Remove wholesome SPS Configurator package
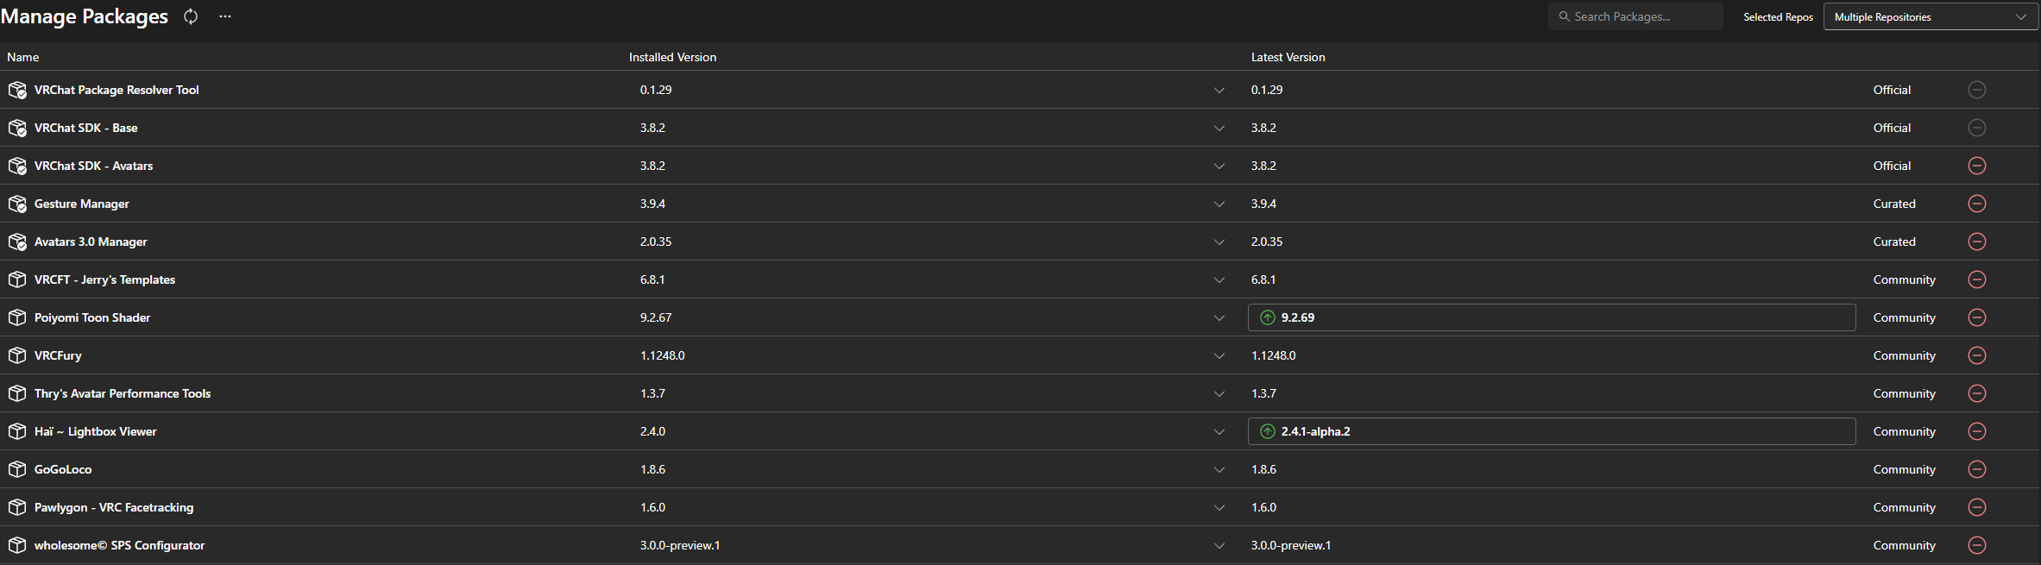The height and width of the screenshot is (565, 2041). pyautogui.click(x=1977, y=545)
